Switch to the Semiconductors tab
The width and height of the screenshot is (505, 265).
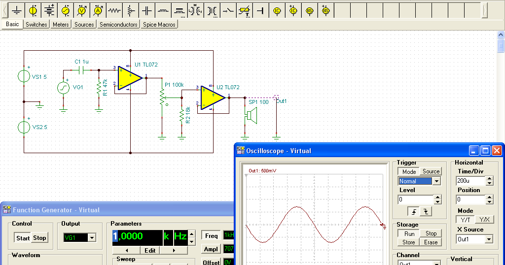click(x=118, y=25)
